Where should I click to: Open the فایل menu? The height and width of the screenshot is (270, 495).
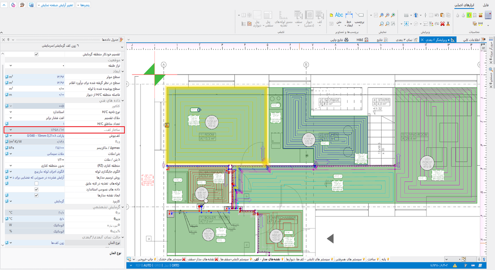(x=486, y=5)
